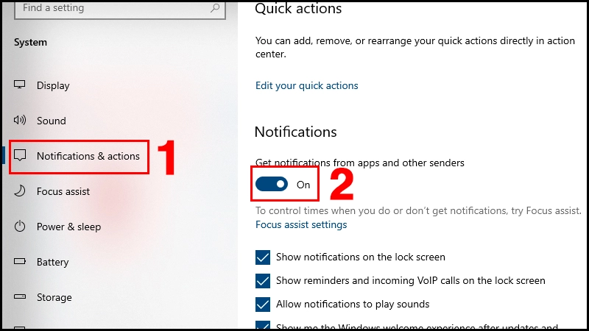
Task: Uncheck Allow notifications to play sounds
Action: (263, 305)
